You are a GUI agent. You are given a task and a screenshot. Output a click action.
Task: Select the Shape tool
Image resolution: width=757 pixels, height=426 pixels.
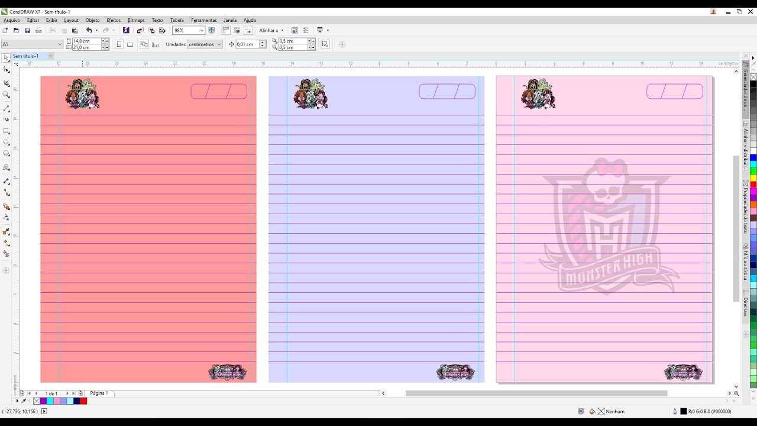tap(7, 70)
